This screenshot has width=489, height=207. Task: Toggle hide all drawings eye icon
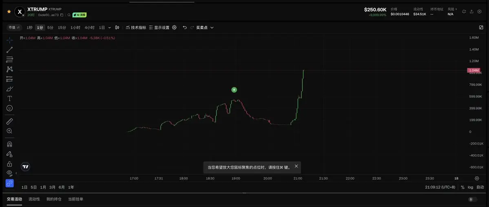pos(10,173)
